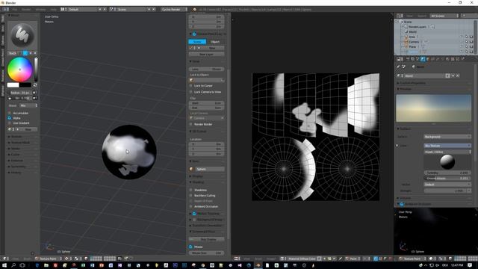Open the World properties tab icon
Viewport: 478px width, 269px height.
coord(423,59)
